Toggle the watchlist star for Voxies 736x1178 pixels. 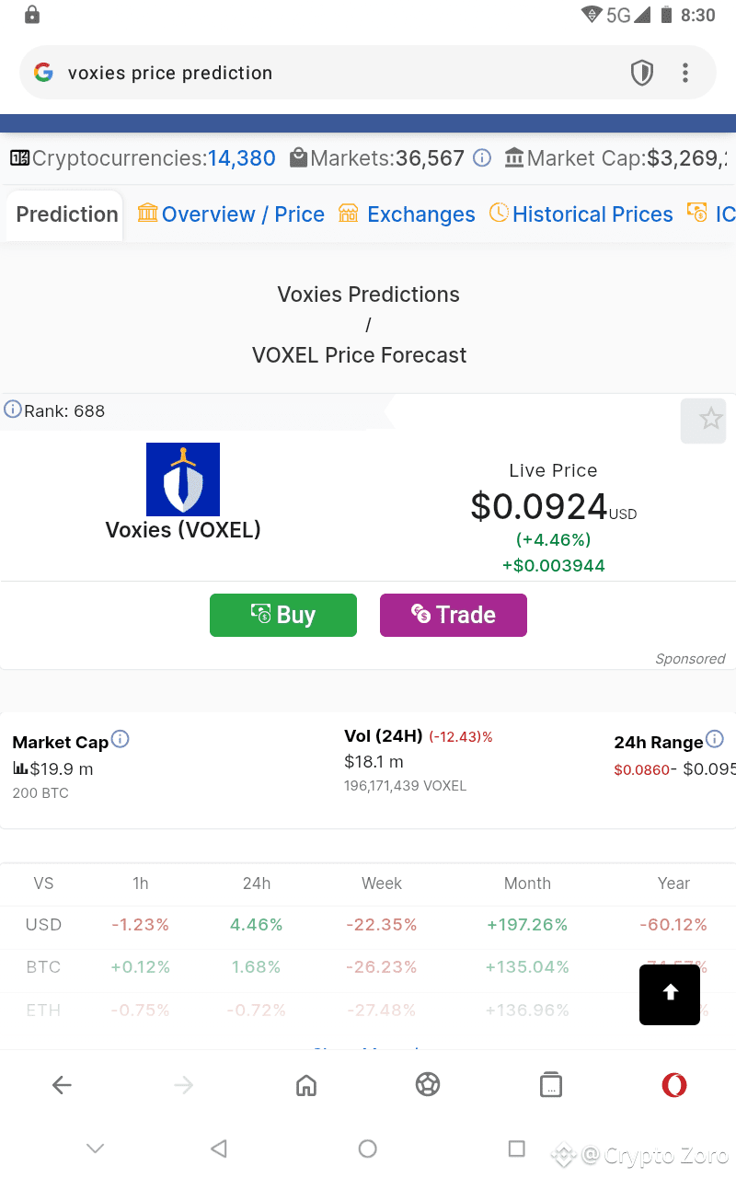pyautogui.click(x=704, y=421)
